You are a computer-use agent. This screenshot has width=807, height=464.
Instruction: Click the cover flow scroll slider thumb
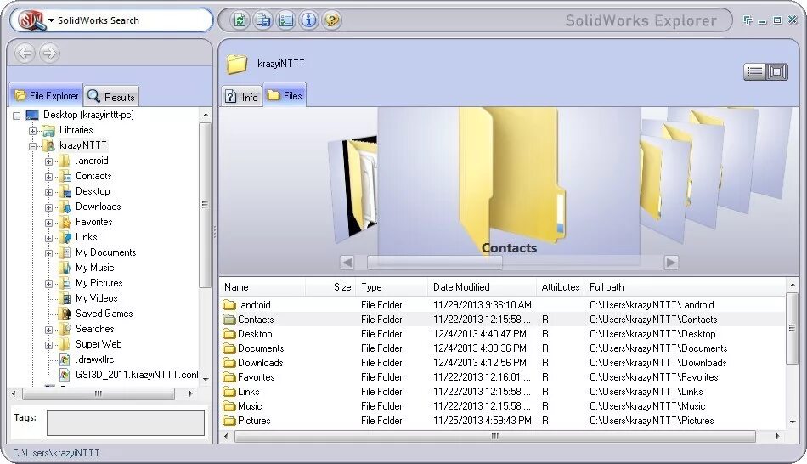(x=435, y=263)
